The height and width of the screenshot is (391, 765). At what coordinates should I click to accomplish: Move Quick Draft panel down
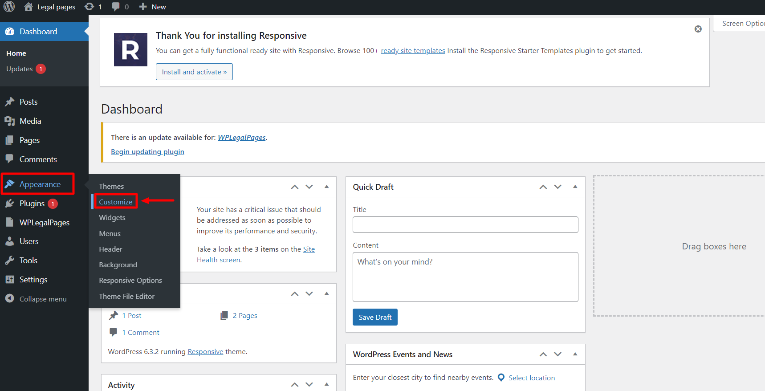point(557,187)
